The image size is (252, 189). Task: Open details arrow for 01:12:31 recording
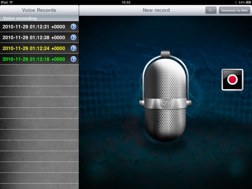pyautogui.click(x=74, y=26)
